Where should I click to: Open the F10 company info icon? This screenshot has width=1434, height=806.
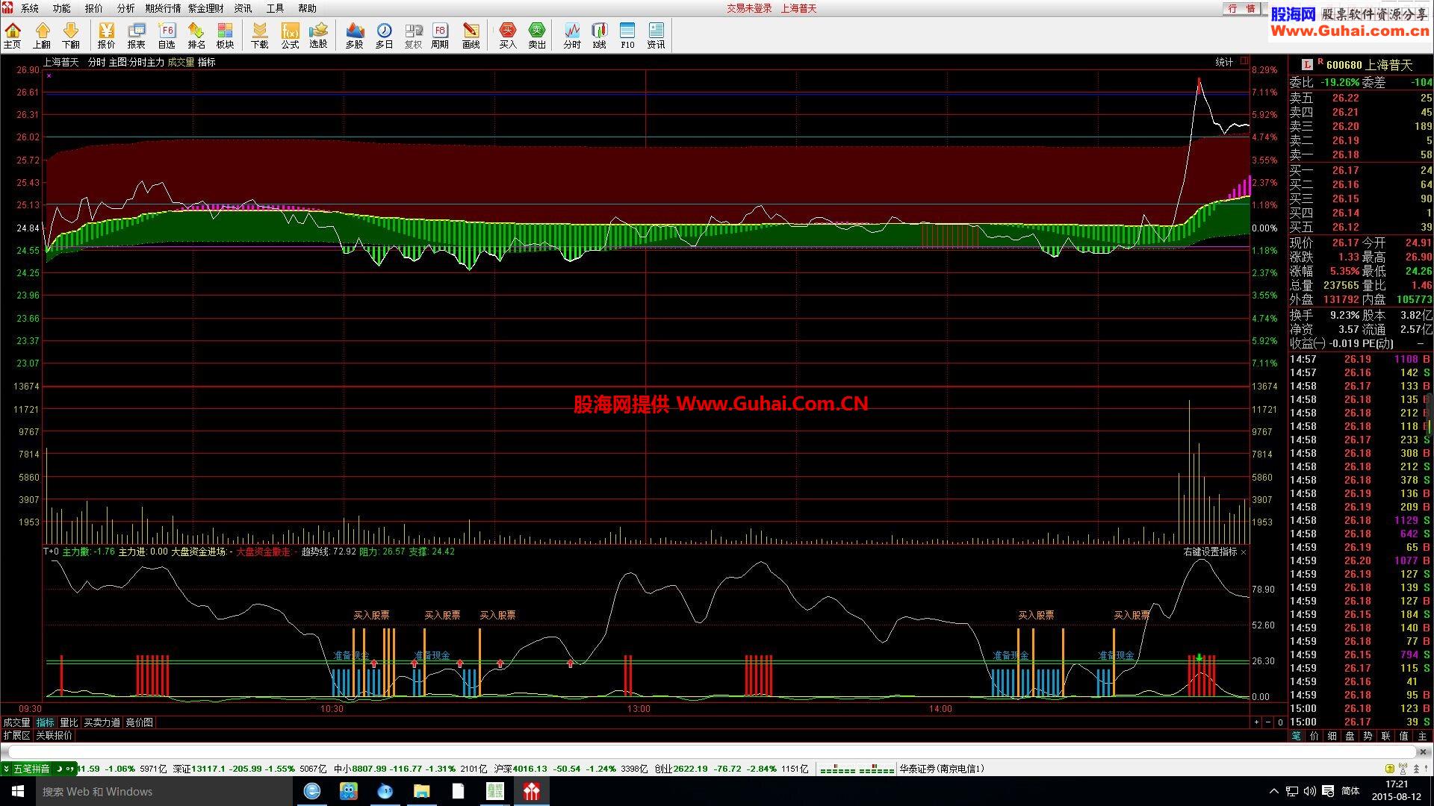pyautogui.click(x=627, y=35)
